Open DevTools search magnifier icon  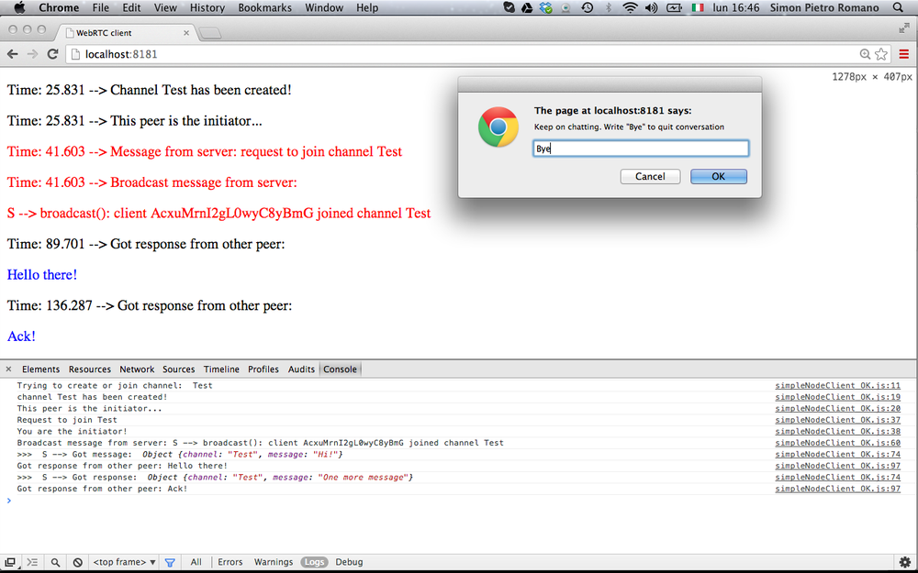coord(55,562)
